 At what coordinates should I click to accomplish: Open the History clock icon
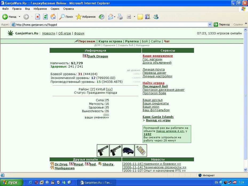point(101,17)
